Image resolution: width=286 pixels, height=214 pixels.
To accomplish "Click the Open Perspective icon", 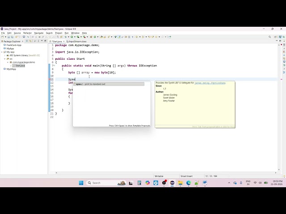I will click(x=276, y=37).
